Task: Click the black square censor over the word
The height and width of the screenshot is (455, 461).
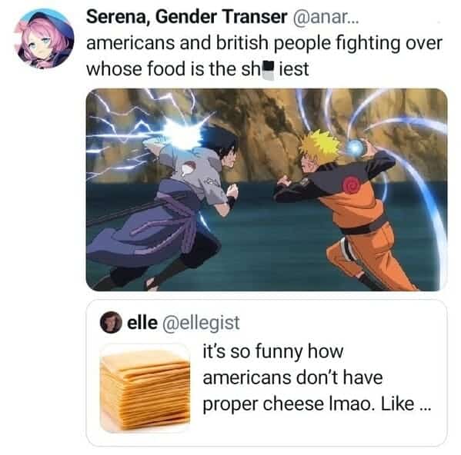Action: click(x=268, y=70)
